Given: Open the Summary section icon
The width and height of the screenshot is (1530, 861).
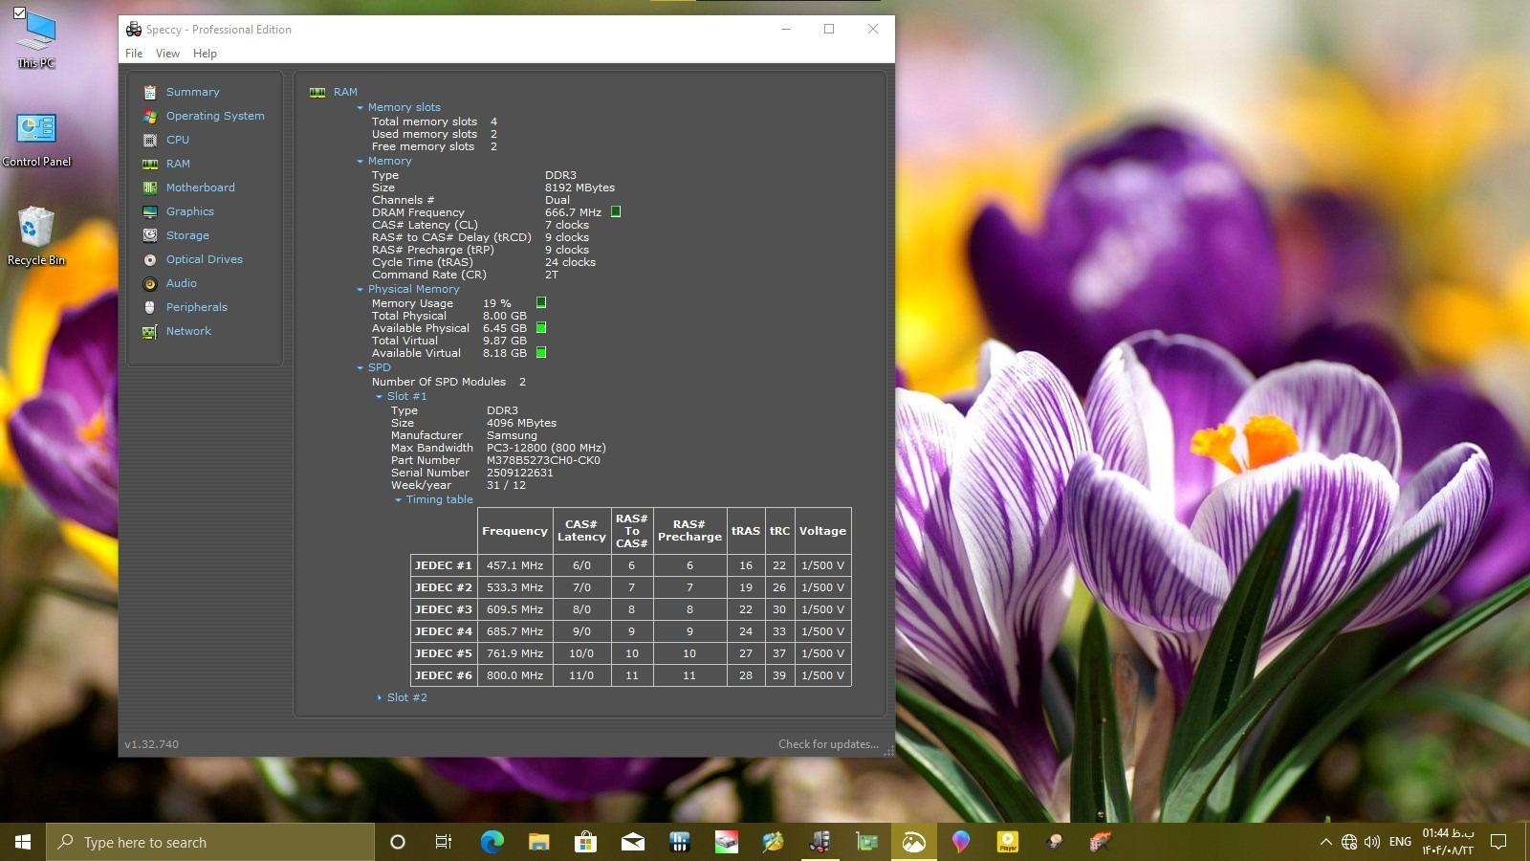Looking at the screenshot, I should click(x=150, y=92).
